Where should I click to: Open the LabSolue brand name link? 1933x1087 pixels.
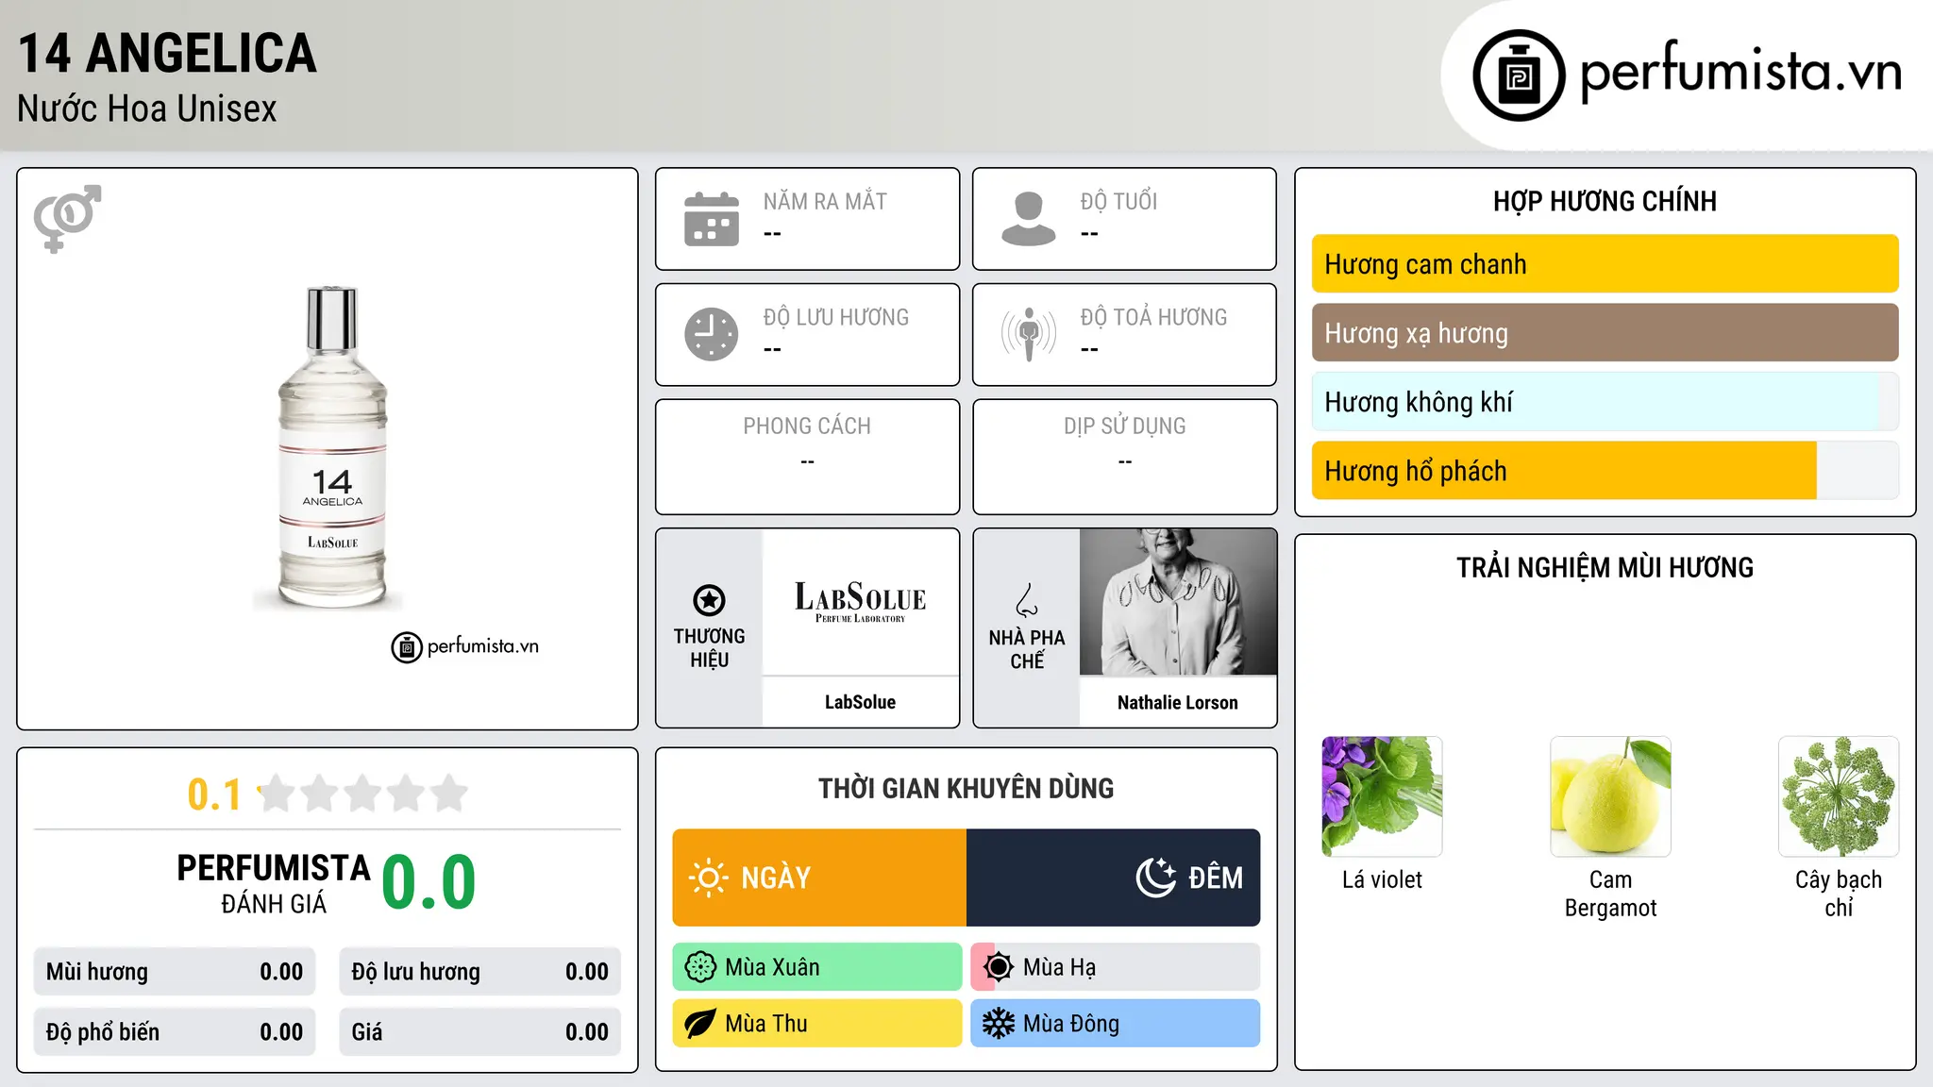pyautogui.click(x=860, y=702)
